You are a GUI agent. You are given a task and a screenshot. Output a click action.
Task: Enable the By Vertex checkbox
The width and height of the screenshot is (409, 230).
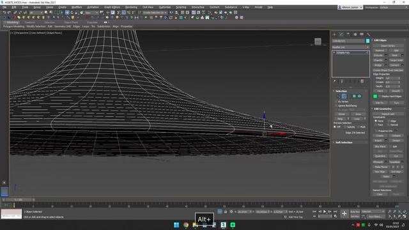click(x=336, y=102)
